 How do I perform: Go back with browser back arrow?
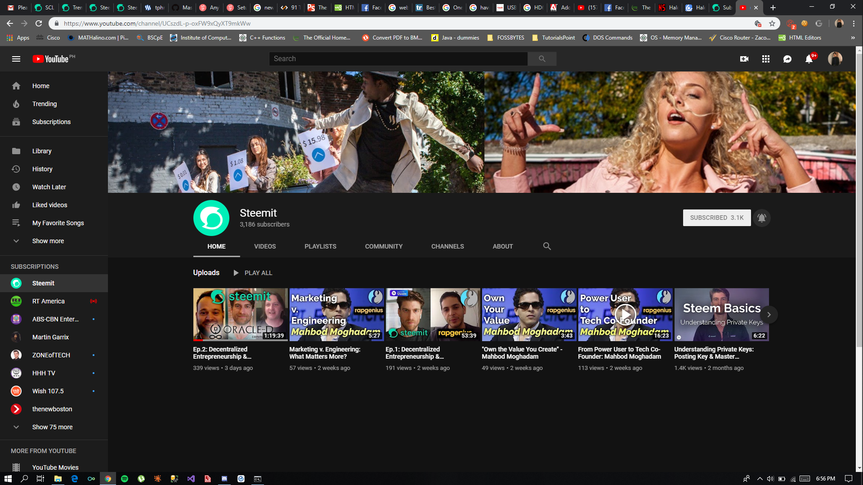point(10,23)
